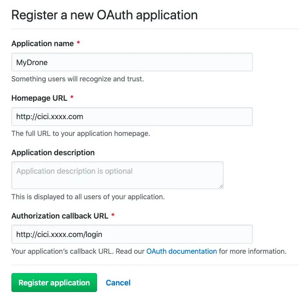Select the Authorization callback URL field
299x303 pixels.
pyautogui.click(x=132, y=234)
